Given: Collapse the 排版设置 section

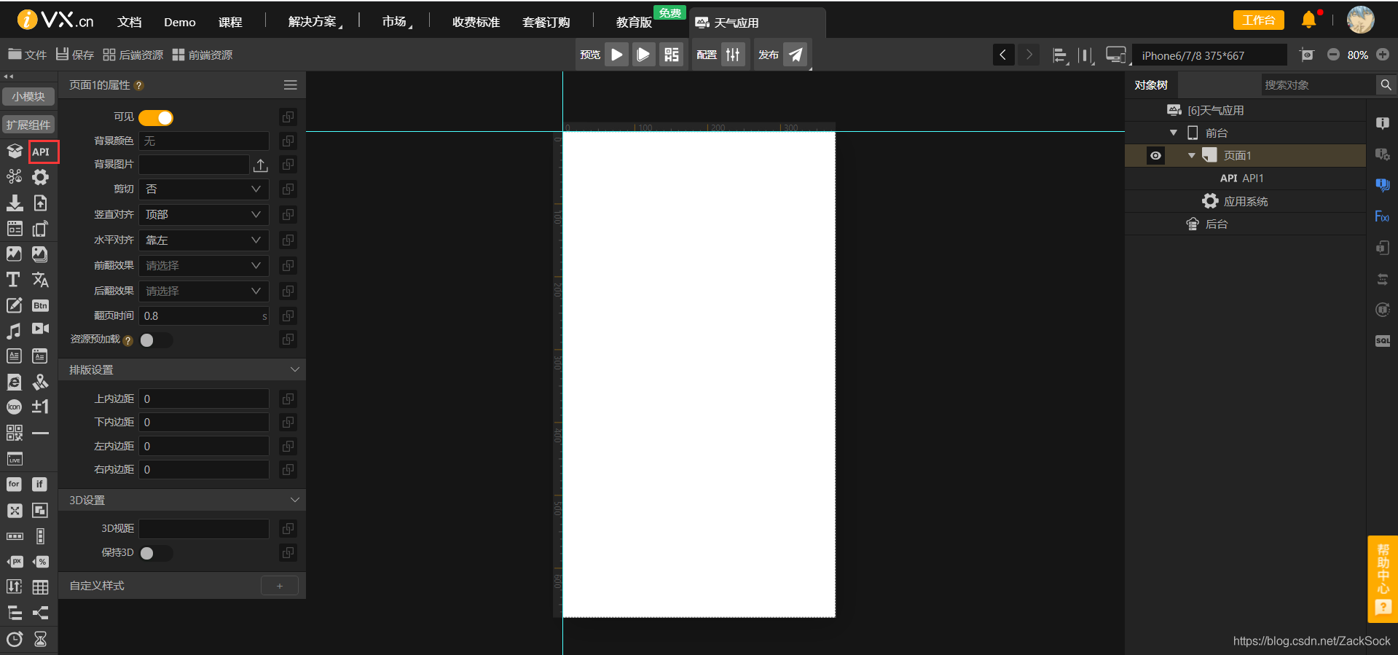Looking at the screenshot, I should 182,370.
